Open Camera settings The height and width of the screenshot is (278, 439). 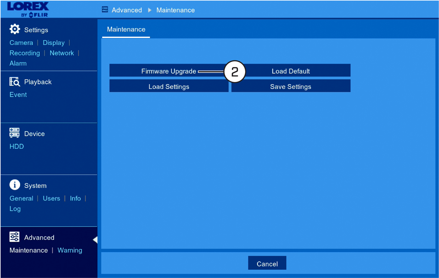pyautogui.click(x=21, y=43)
